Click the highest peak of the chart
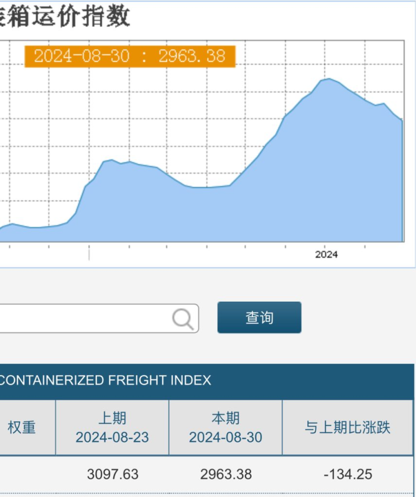This screenshot has width=416, height=497. pyautogui.click(x=329, y=80)
